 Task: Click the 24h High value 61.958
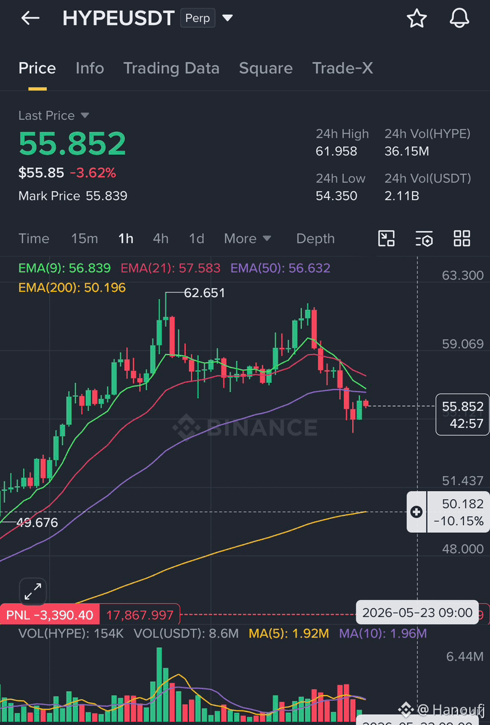(336, 151)
